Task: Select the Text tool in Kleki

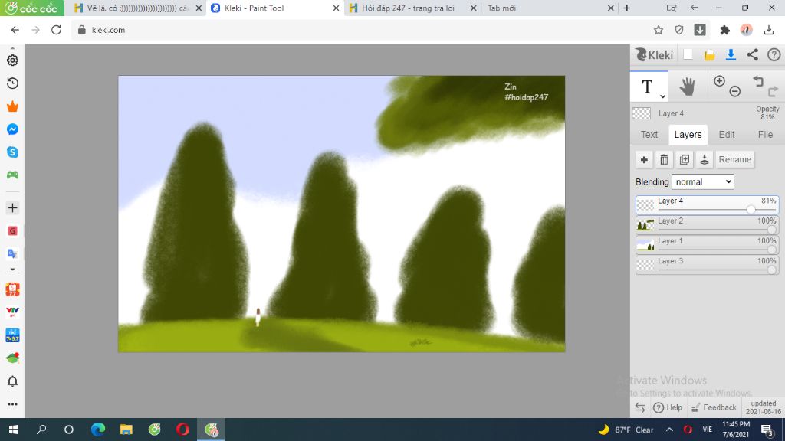Action: [x=647, y=87]
